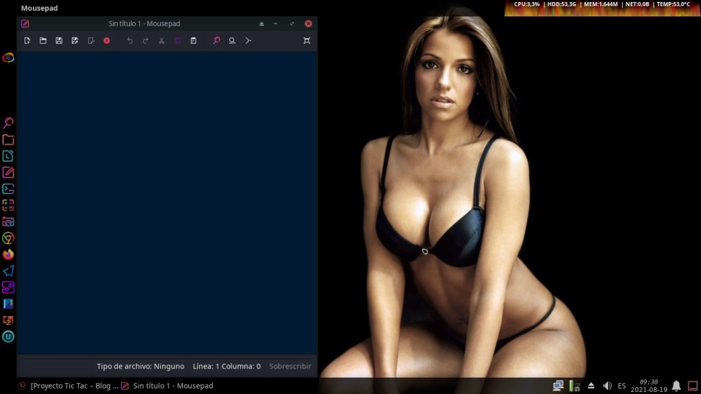This screenshot has width=701, height=394.
Task: Open the volume control in the system tray
Action: [607, 386]
